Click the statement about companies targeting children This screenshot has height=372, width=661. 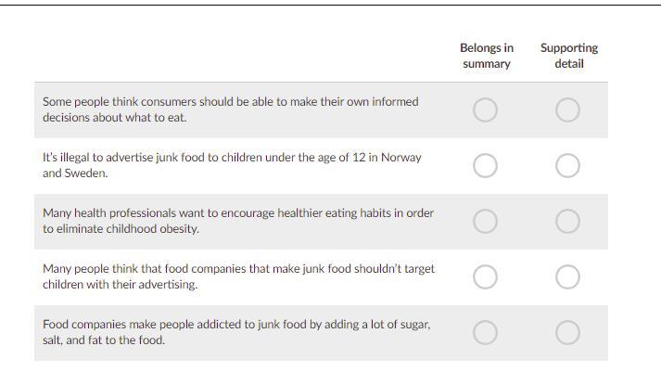(238, 276)
